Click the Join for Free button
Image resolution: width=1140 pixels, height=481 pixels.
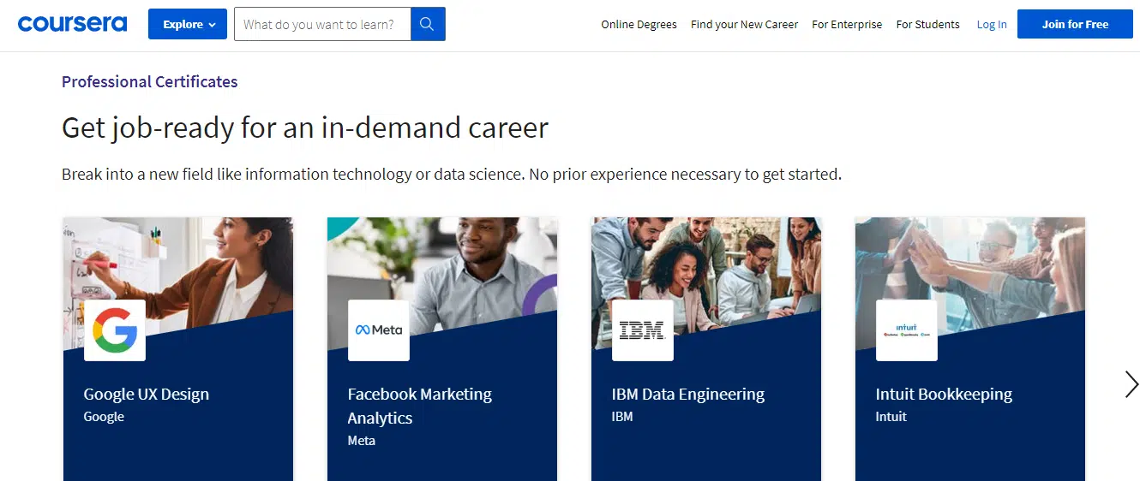[1075, 24]
